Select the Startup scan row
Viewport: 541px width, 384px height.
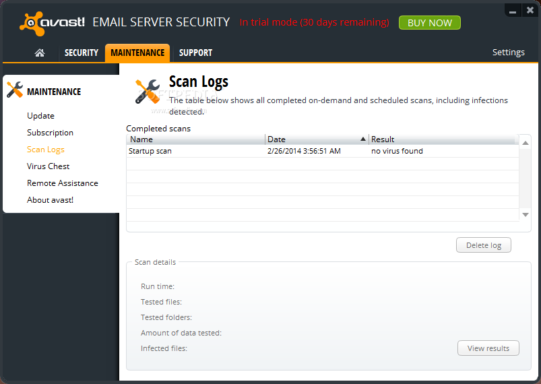pyautogui.click(x=323, y=151)
